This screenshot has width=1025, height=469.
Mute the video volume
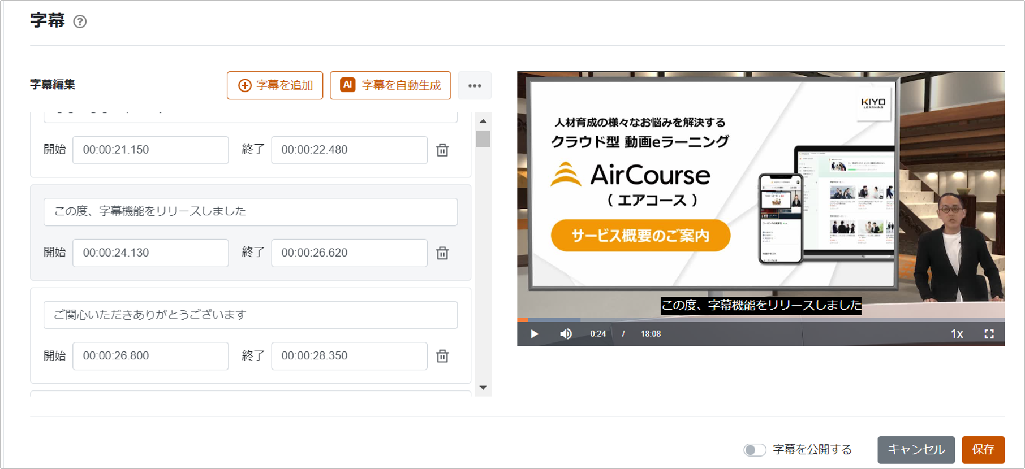tap(566, 334)
